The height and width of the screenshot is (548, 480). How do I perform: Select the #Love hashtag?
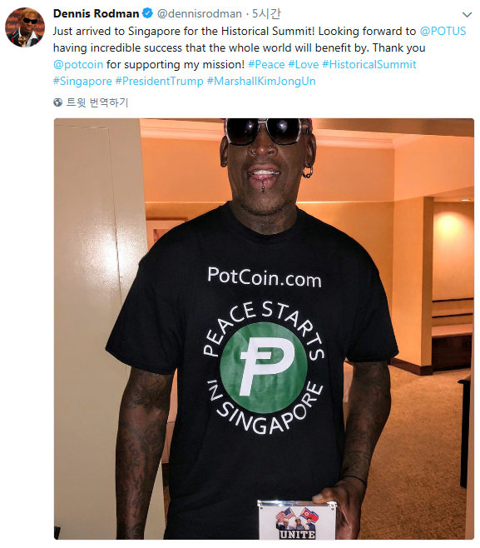(304, 65)
